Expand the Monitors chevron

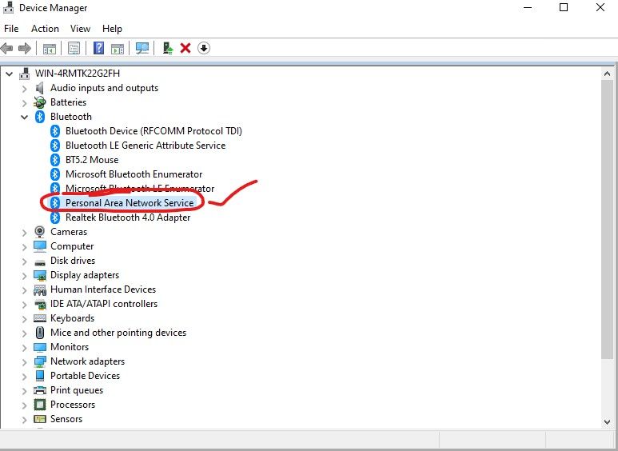[25, 347]
